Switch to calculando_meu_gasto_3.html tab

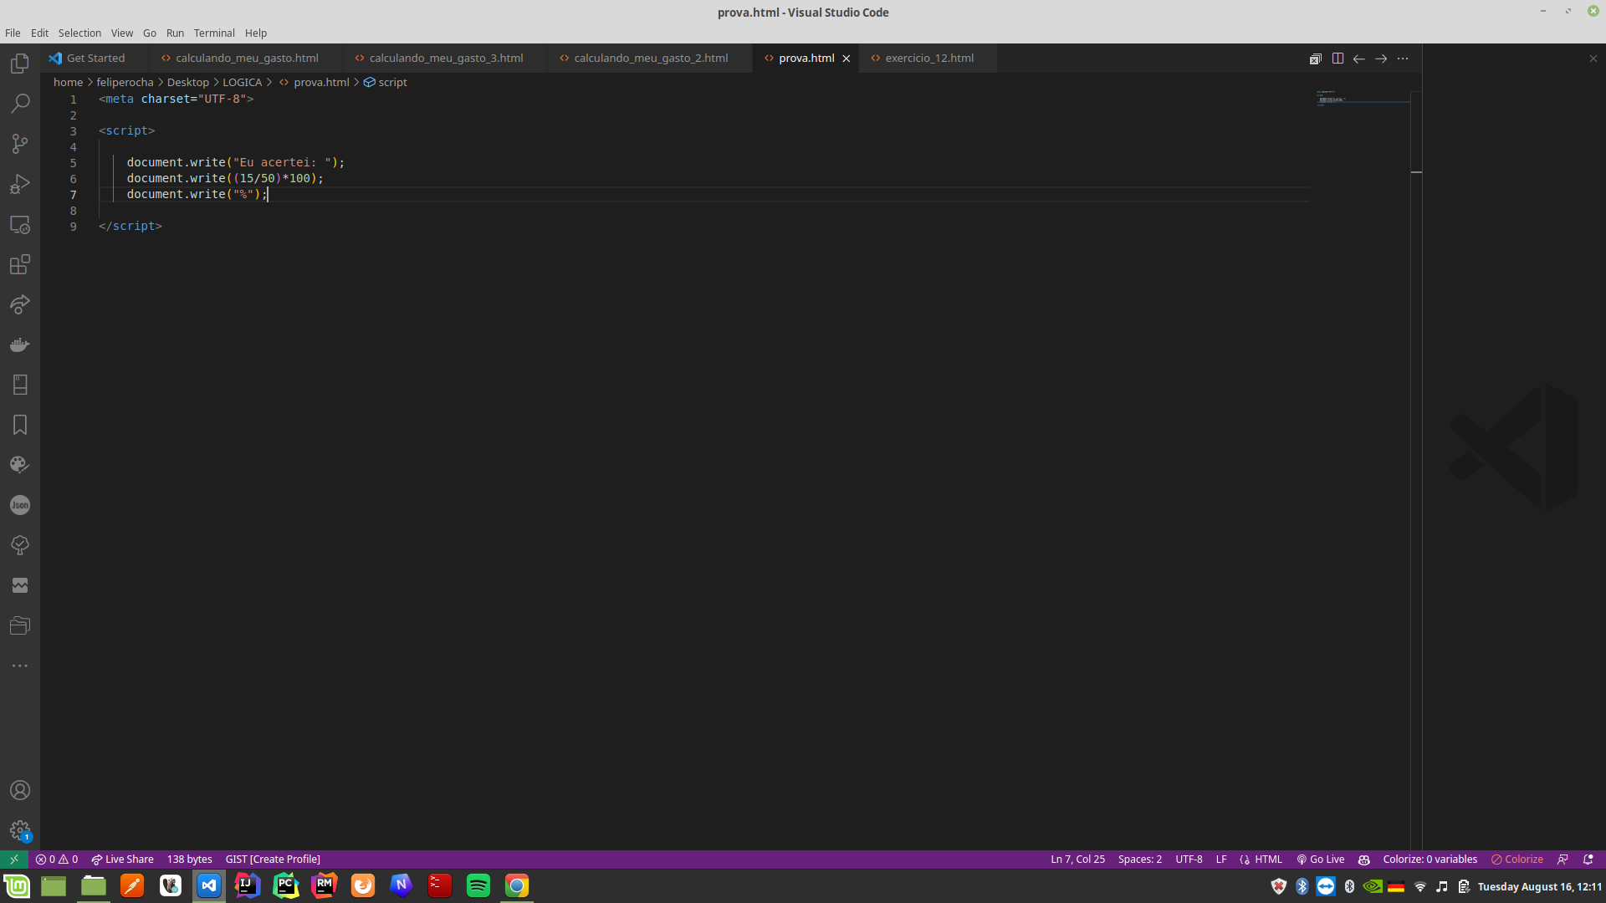pyautogui.click(x=445, y=59)
